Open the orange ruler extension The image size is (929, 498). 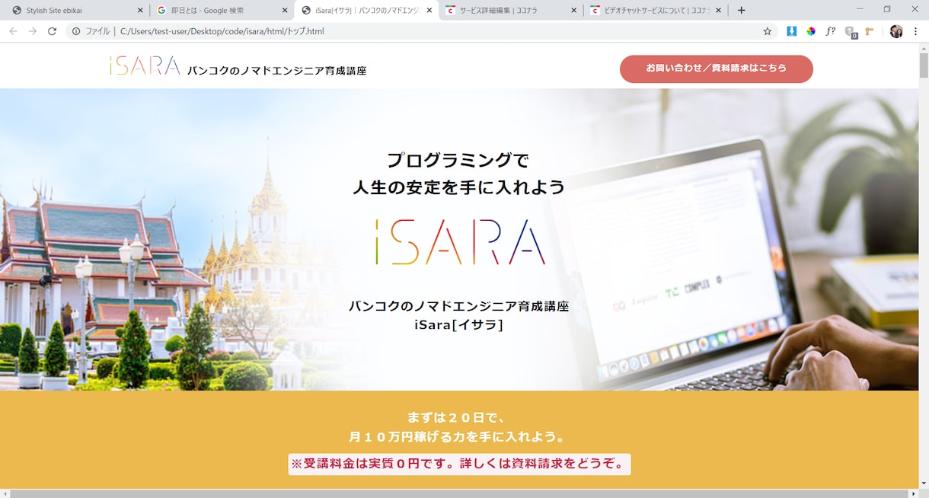(x=870, y=31)
